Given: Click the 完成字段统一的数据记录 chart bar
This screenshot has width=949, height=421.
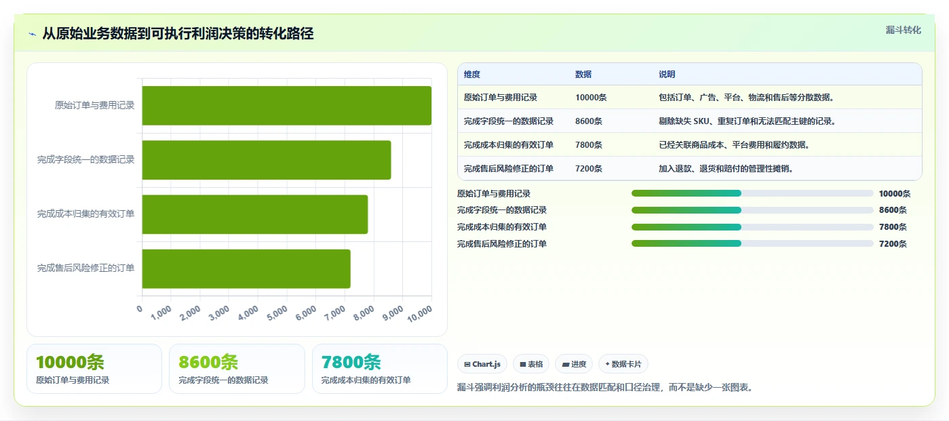Looking at the screenshot, I should 267,160.
